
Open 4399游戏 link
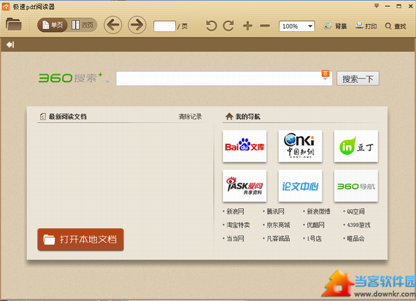(x=358, y=225)
